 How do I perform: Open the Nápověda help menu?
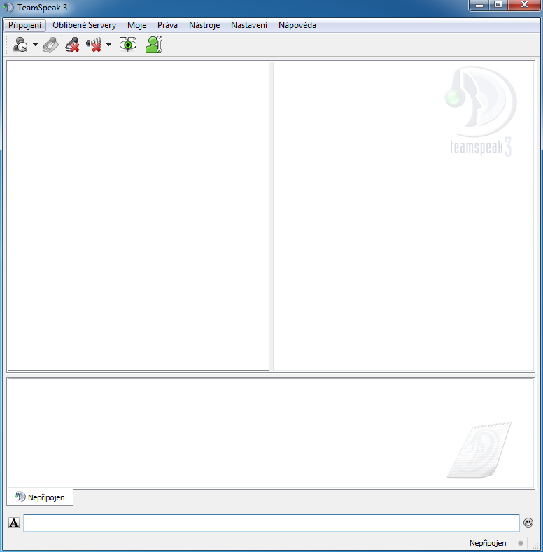tap(297, 25)
